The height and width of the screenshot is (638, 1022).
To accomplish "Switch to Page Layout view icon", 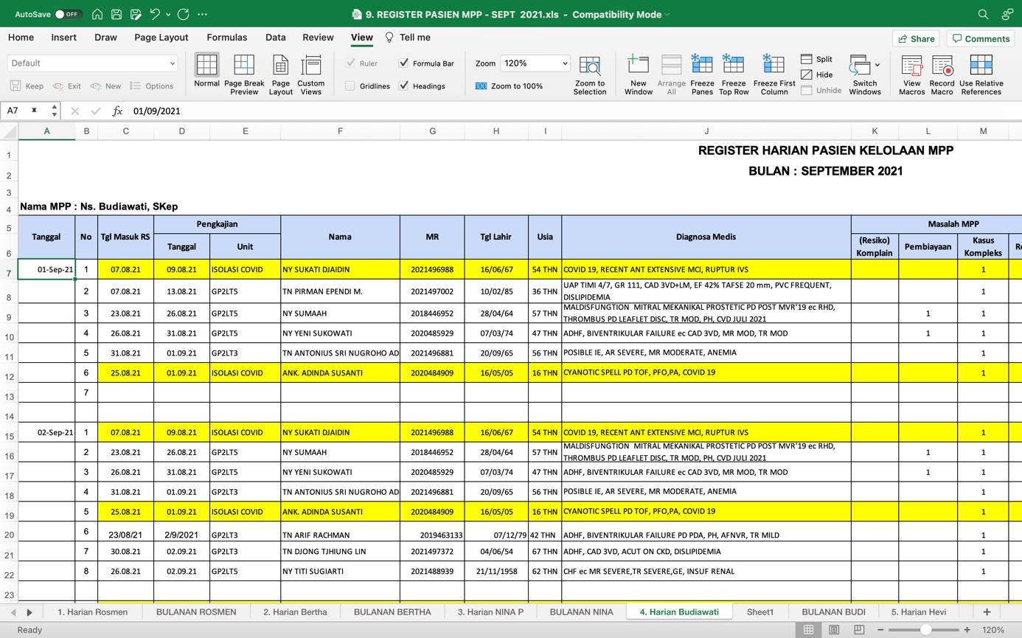I will click(x=280, y=74).
